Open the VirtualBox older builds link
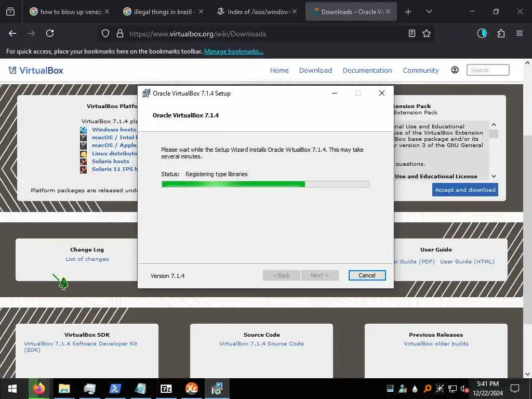Image resolution: width=532 pixels, height=399 pixels. [436, 343]
